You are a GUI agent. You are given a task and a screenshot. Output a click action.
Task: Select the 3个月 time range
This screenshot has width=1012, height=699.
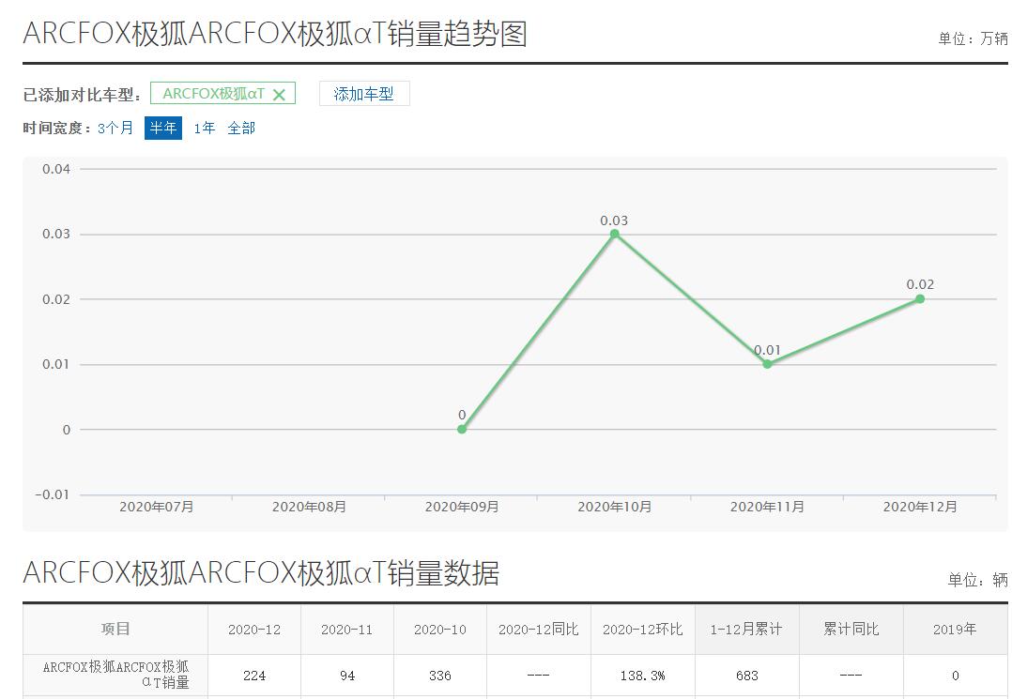tap(115, 128)
